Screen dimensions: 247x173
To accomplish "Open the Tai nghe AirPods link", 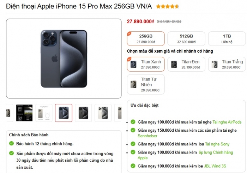I will pos(227,122).
